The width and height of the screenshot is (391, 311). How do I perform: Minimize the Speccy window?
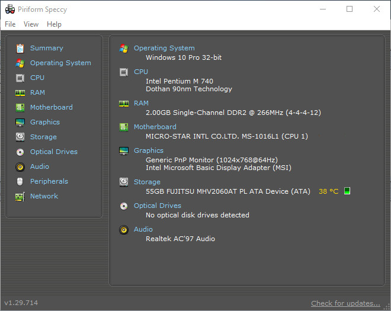click(323, 9)
